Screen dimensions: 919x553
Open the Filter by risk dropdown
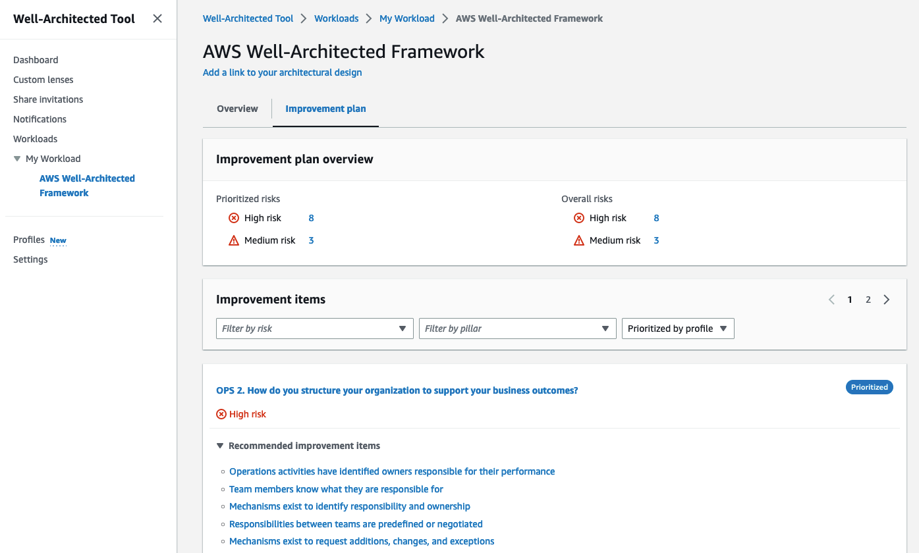pyautogui.click(x=314, y=329)
